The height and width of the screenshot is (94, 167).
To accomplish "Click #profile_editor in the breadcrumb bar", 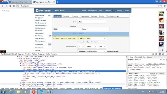I will tap(79, 88).
